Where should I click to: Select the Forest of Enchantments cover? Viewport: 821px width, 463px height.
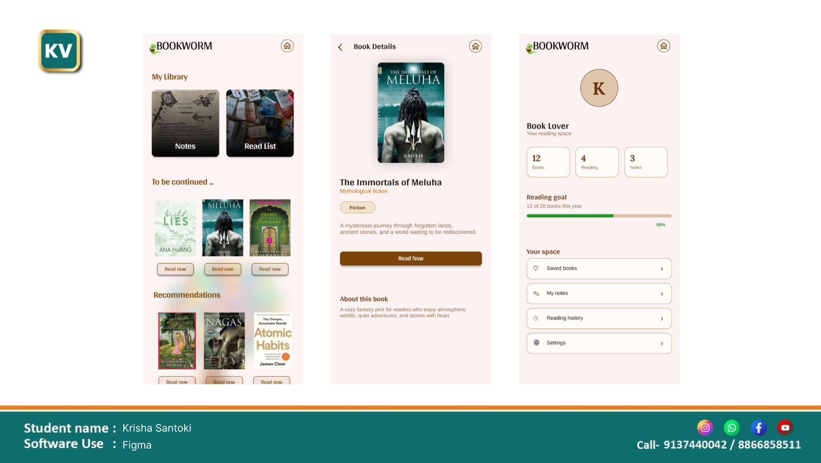[x=177, y=341]
